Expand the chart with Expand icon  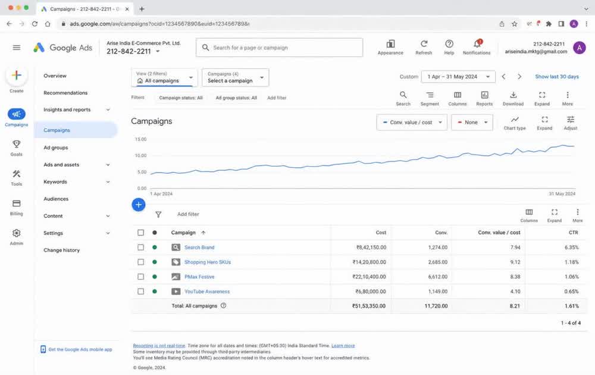pos(544,120)
